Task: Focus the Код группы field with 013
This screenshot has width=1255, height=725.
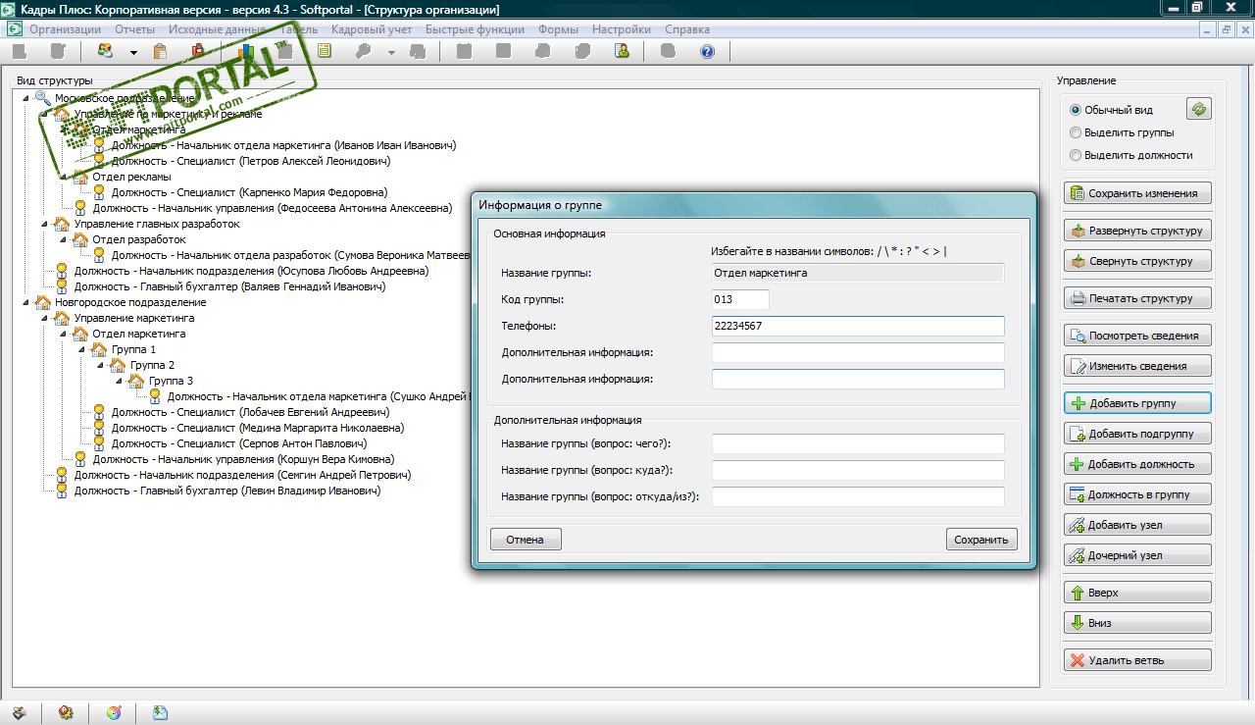Action: click(x=740, y=299)
